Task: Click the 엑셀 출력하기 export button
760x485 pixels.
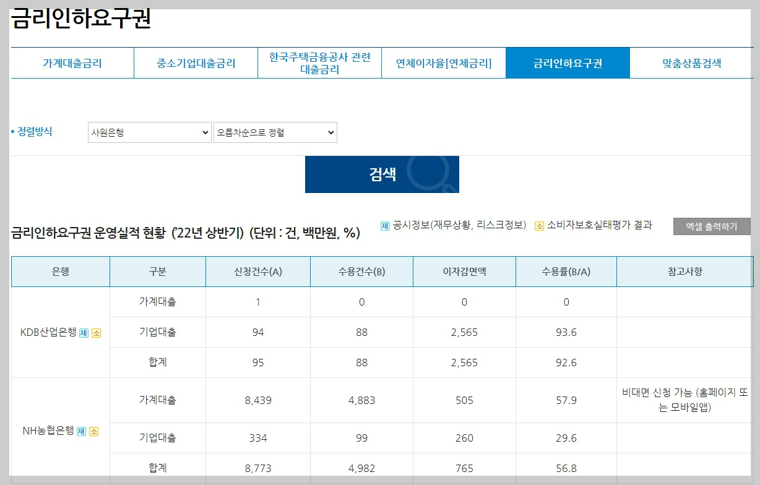Action: [712, 226]
